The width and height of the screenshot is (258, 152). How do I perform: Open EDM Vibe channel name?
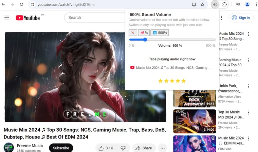click(225, 149)
